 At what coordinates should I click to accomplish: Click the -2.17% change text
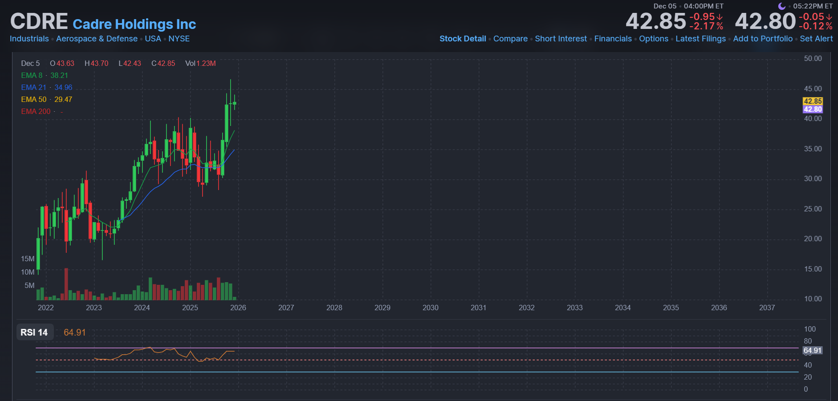[706, 26]
